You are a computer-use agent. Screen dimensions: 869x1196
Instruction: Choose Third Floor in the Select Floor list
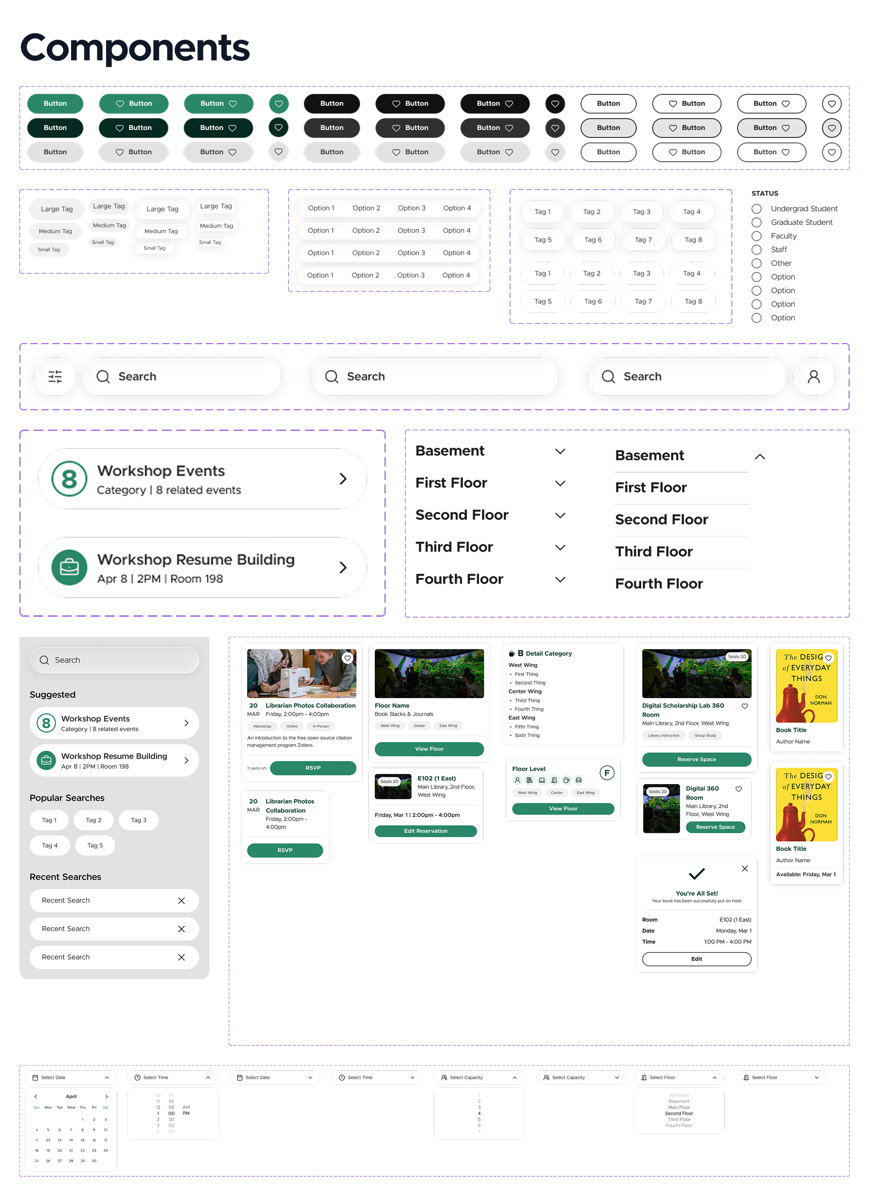point(679,1120)
